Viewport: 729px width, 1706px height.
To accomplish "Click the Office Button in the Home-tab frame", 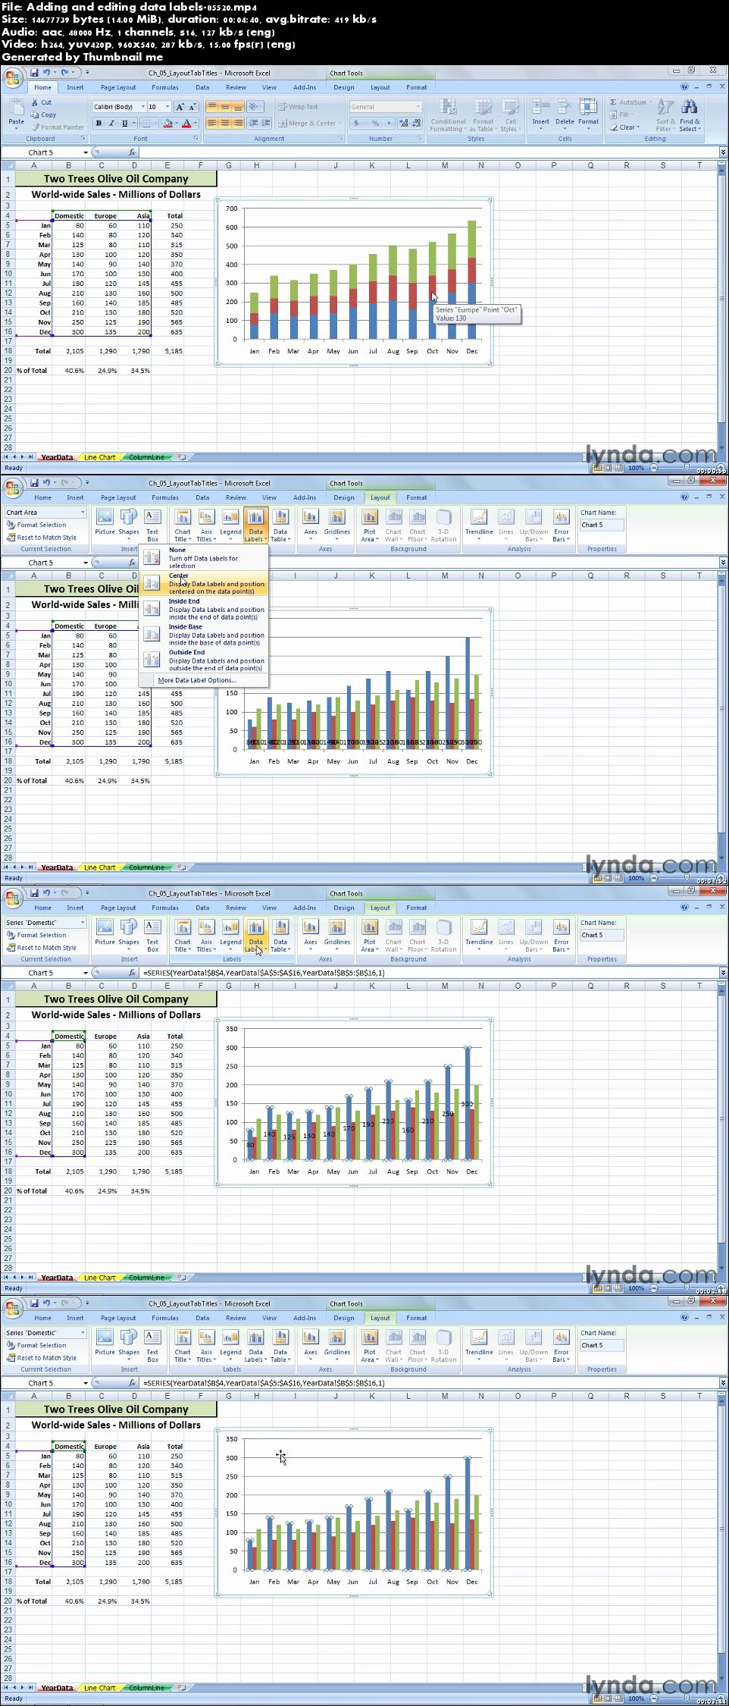I will [x=12, y=78].
